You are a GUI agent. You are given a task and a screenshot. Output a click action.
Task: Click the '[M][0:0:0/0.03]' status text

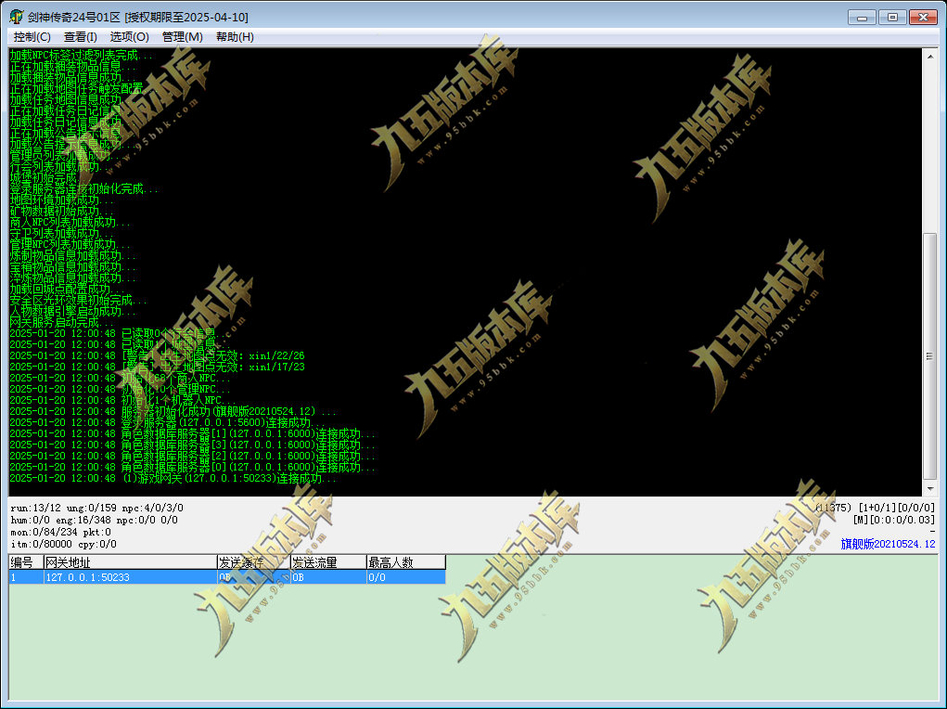894,520
